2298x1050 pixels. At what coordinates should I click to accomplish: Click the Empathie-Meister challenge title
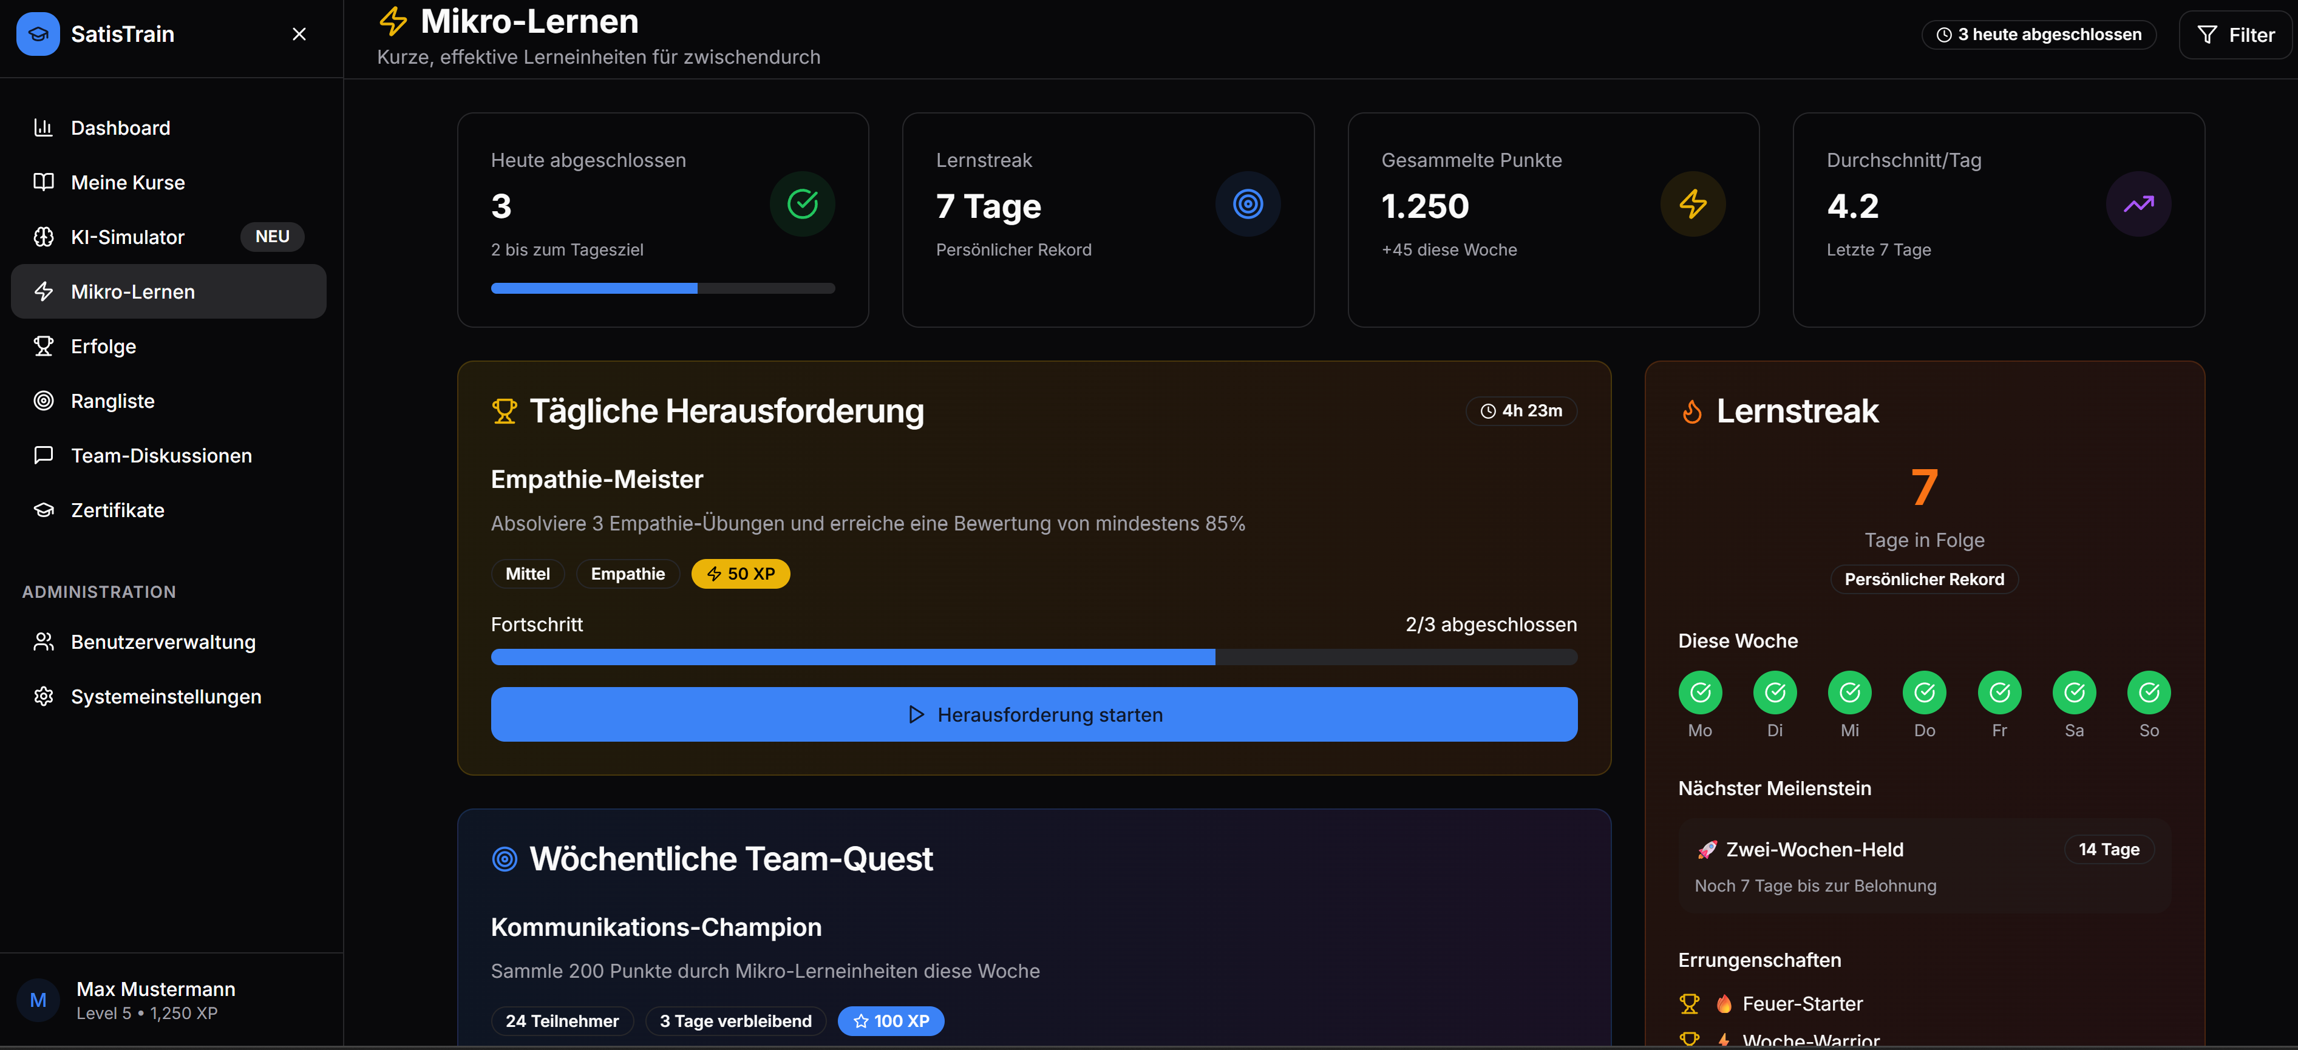point(597,479)
